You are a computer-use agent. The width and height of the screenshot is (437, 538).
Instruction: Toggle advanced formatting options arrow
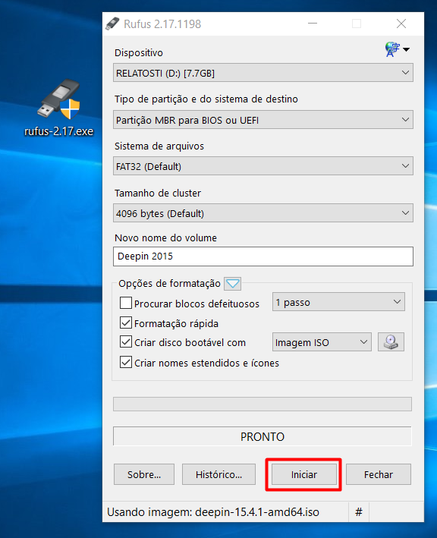click(233, 283)
